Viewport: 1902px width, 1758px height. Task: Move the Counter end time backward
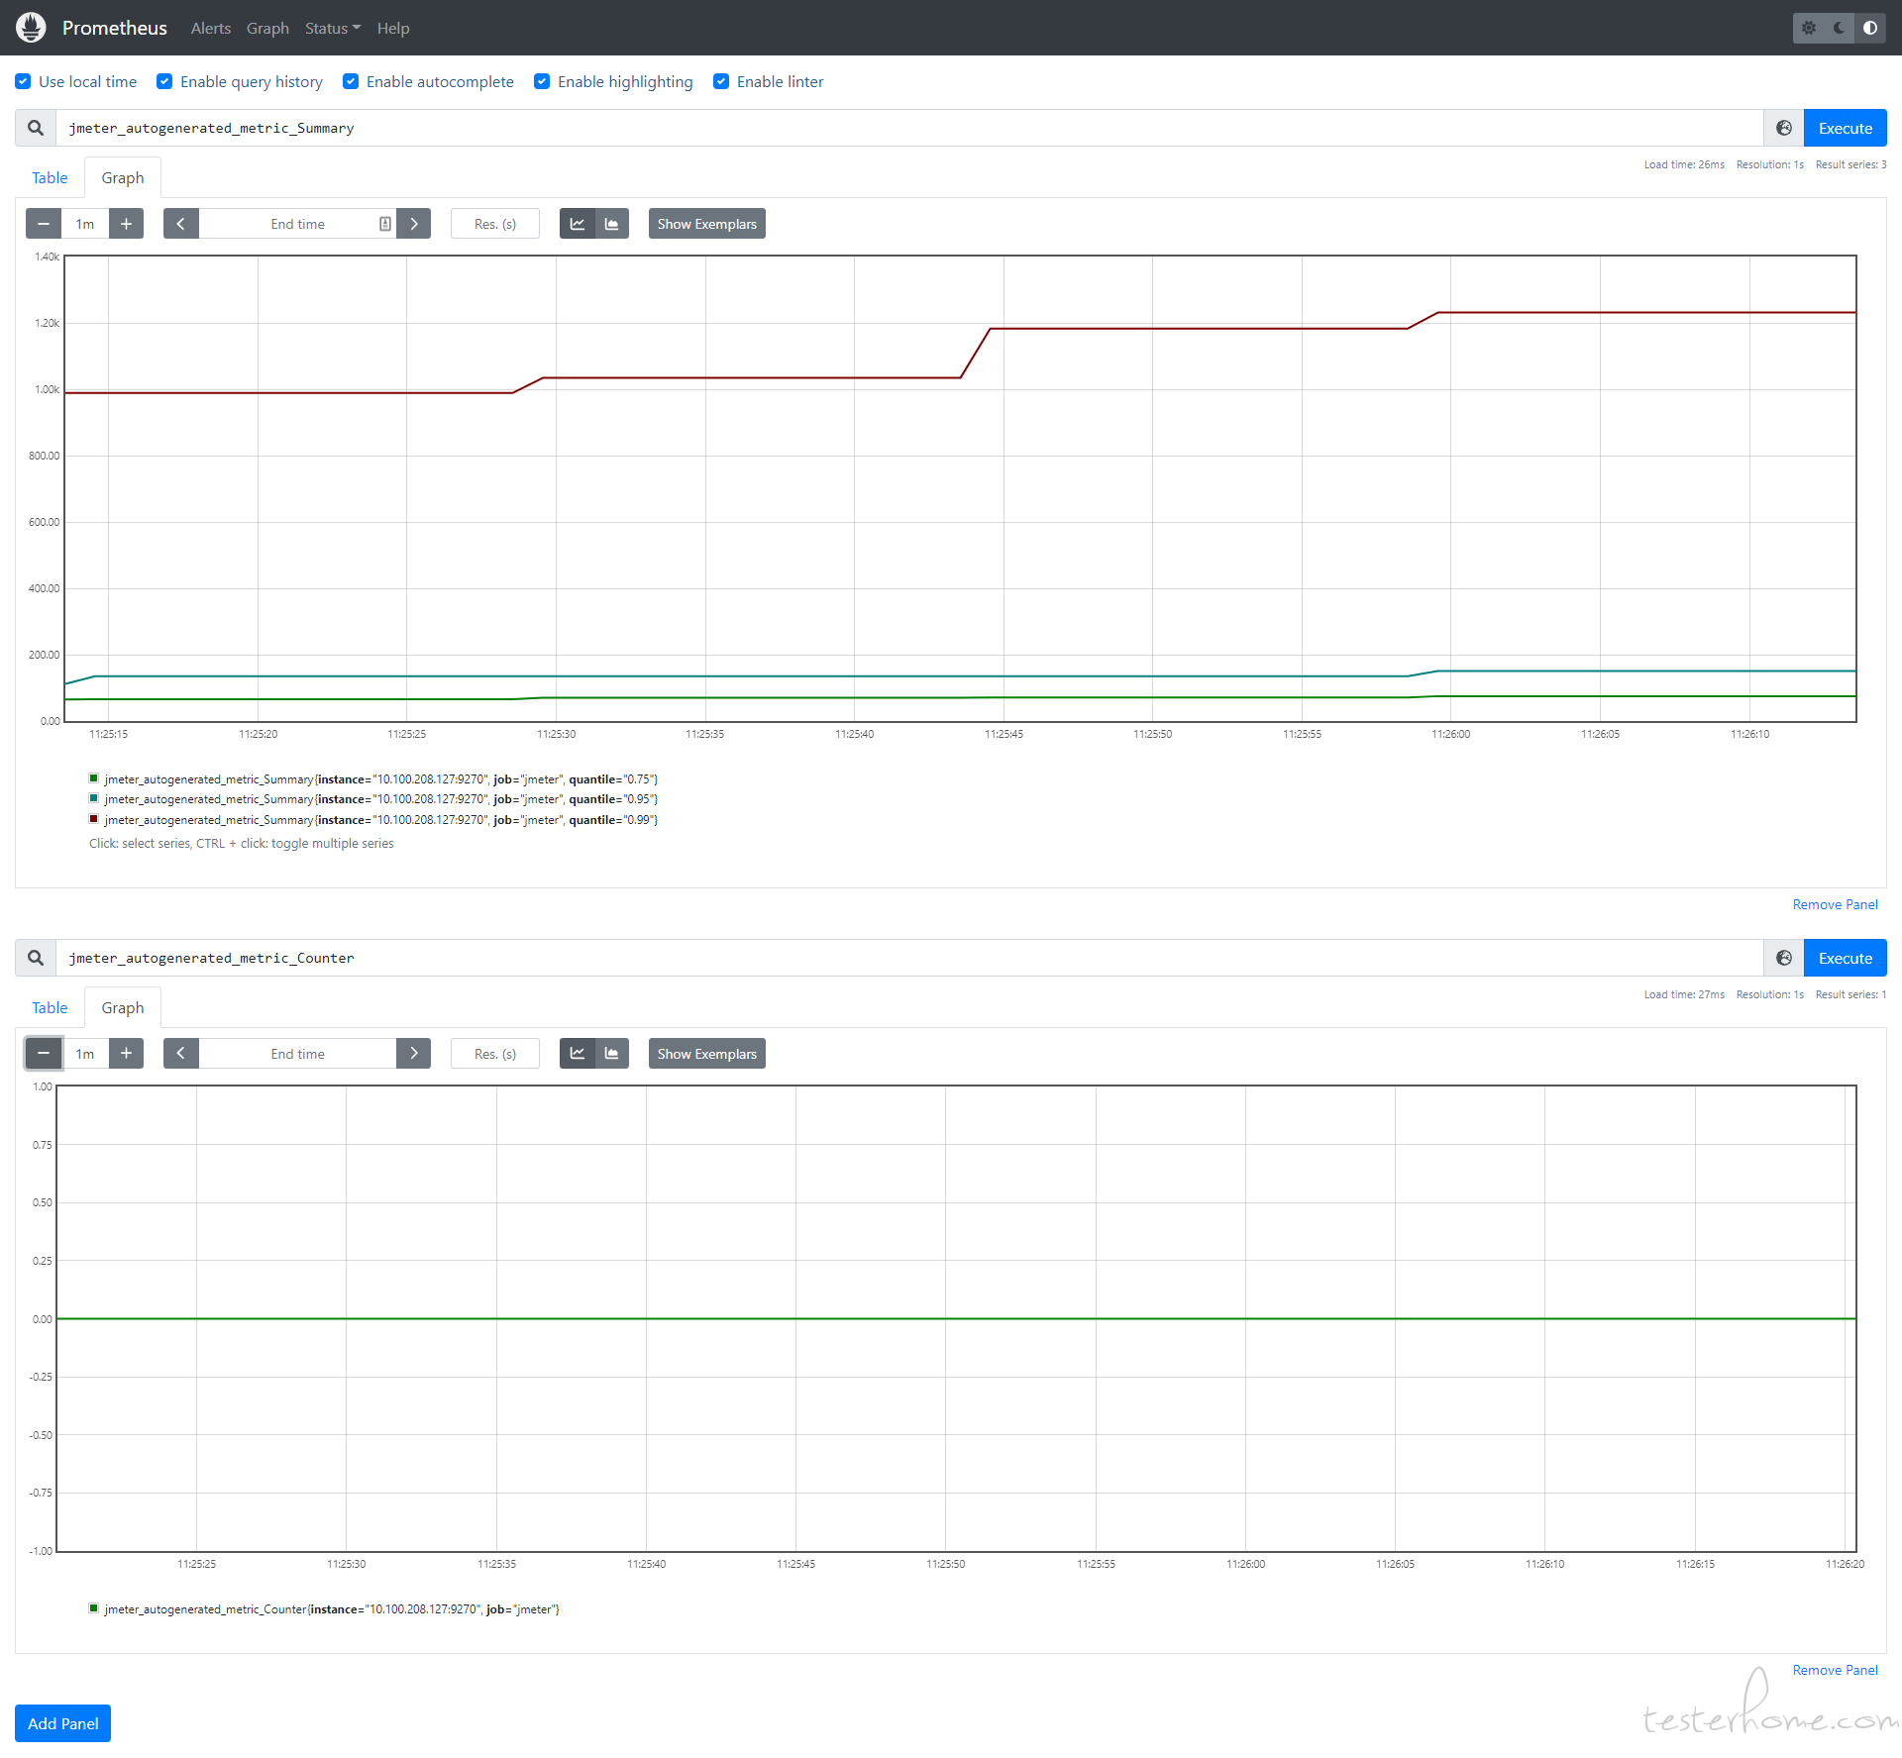click(181, 1054)
